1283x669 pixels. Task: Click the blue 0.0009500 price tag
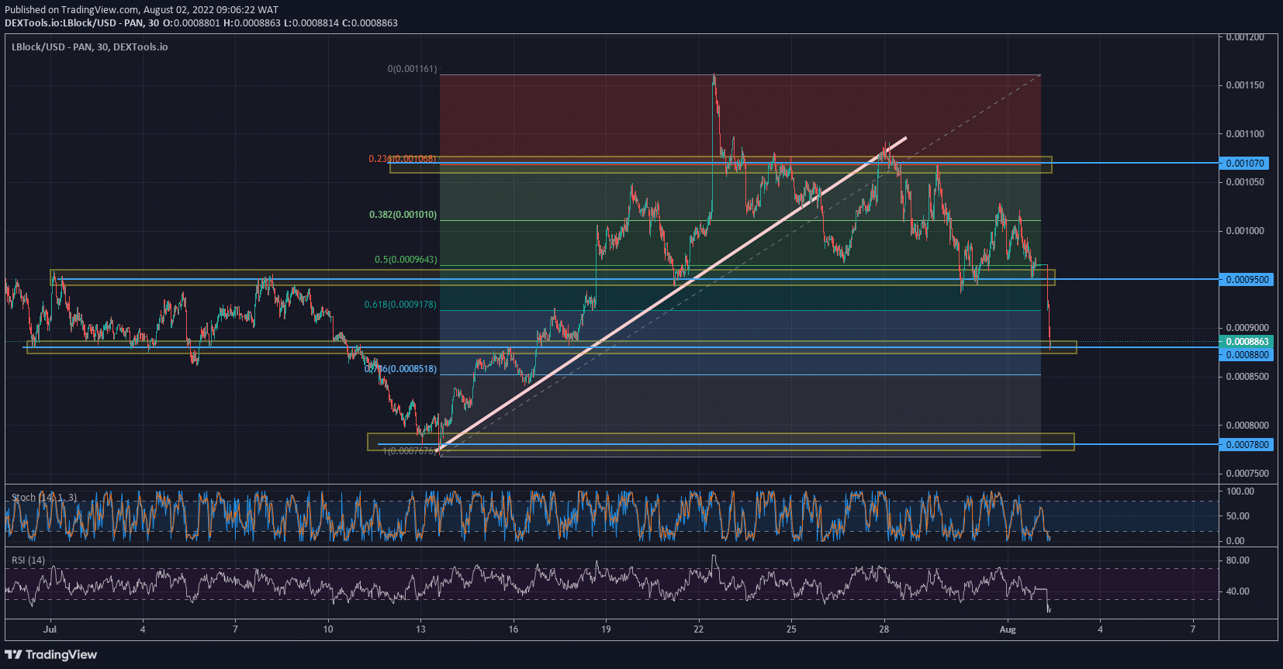click(x=1247, y=280)
